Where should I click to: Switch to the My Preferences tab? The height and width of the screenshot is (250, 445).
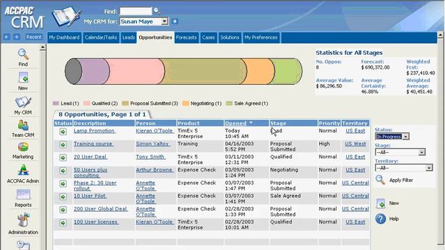261,37
